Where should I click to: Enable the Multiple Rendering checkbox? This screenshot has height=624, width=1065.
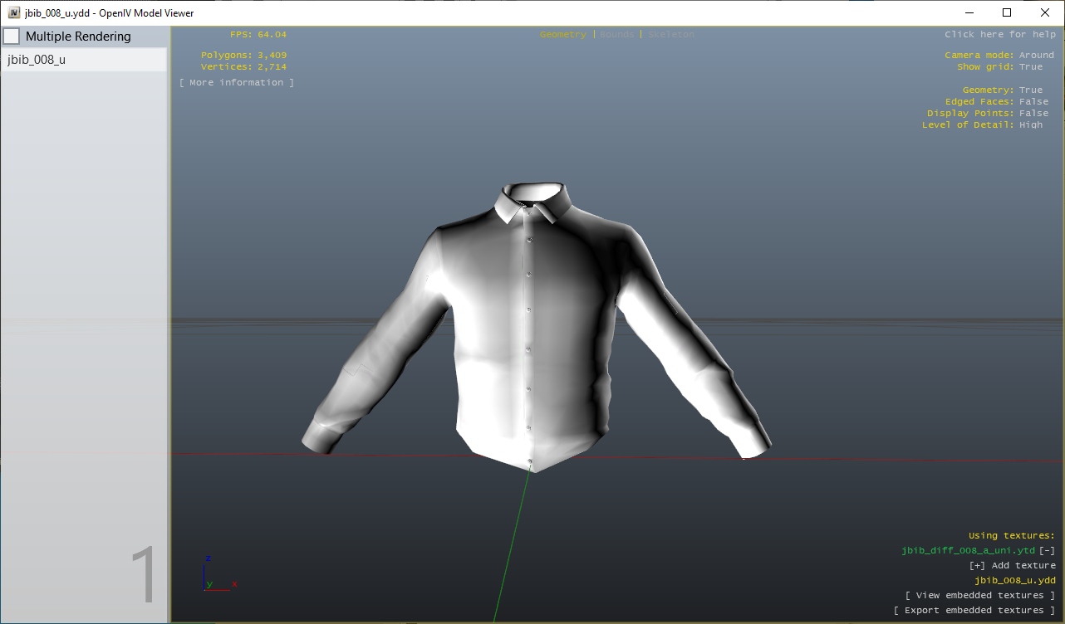tap(11, 36)
